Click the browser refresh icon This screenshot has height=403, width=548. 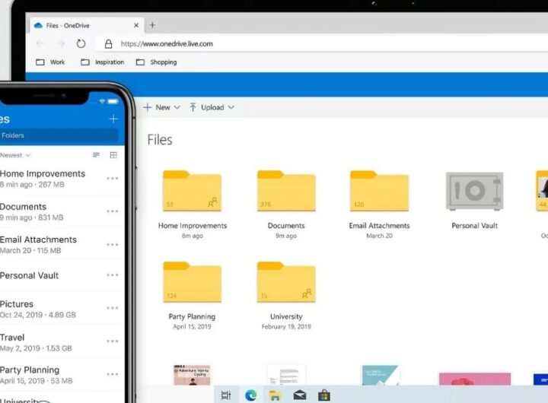click(x=81, y=44)
